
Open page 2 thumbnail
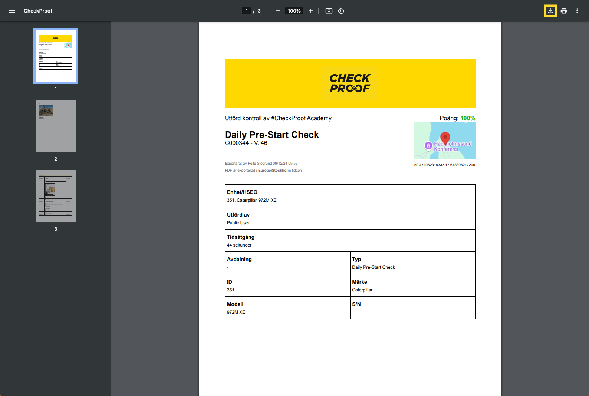click(56, 126)
